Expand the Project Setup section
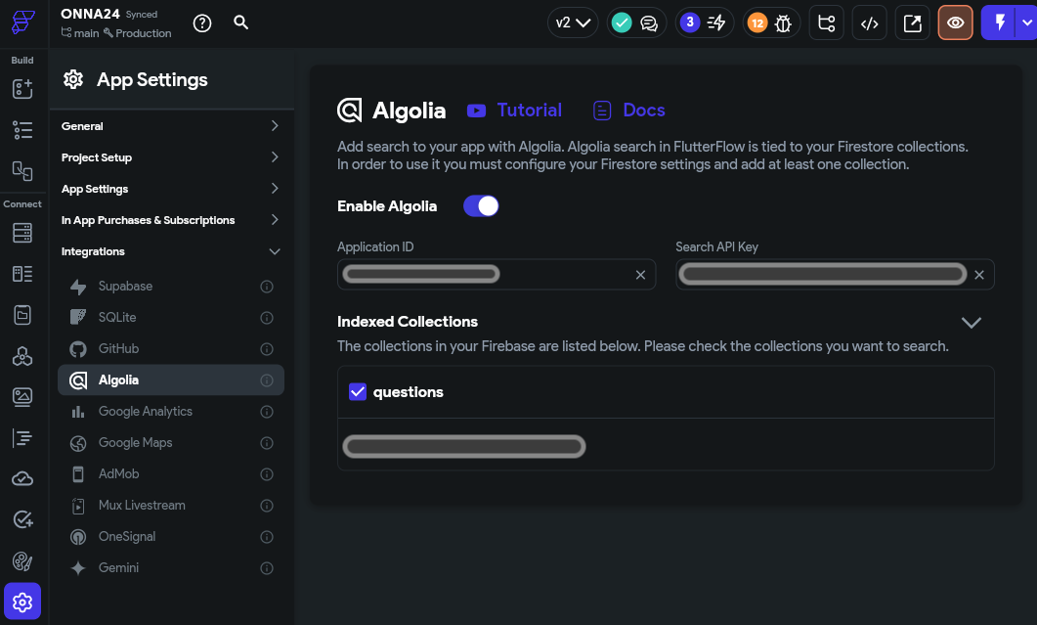 tap(171, 157)
